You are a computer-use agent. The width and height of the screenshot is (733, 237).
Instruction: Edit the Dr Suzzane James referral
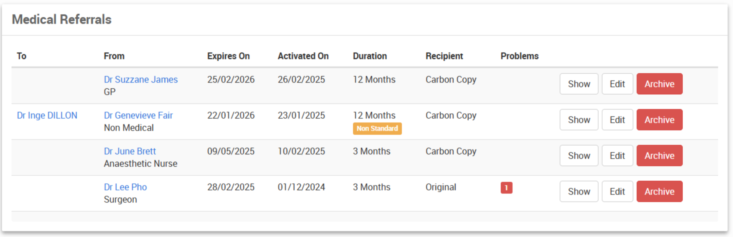click(x=617, y=84)
